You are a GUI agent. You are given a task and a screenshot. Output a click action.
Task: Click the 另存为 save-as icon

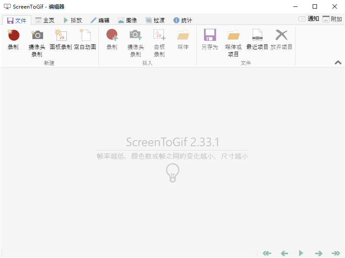pyautogui.click(x=210, y=35)
